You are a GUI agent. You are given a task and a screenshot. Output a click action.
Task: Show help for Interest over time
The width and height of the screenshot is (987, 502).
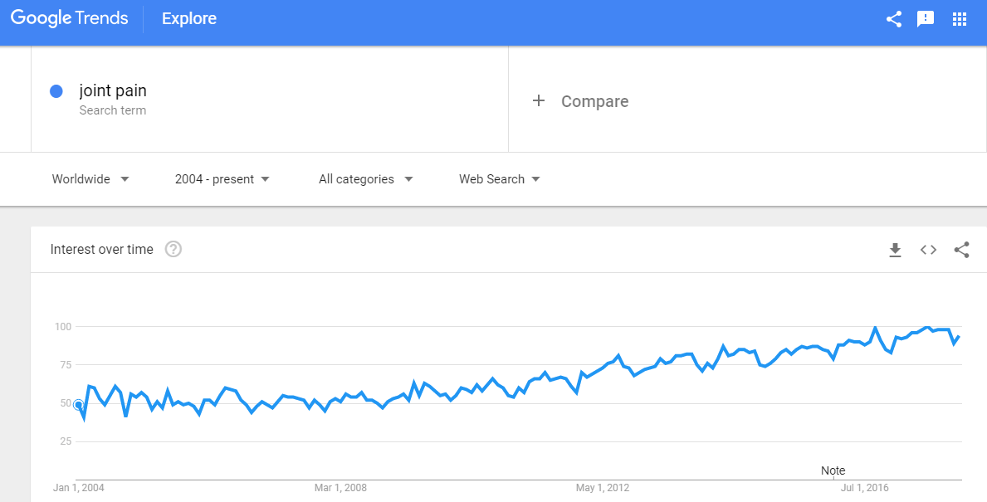pos(173,249)
